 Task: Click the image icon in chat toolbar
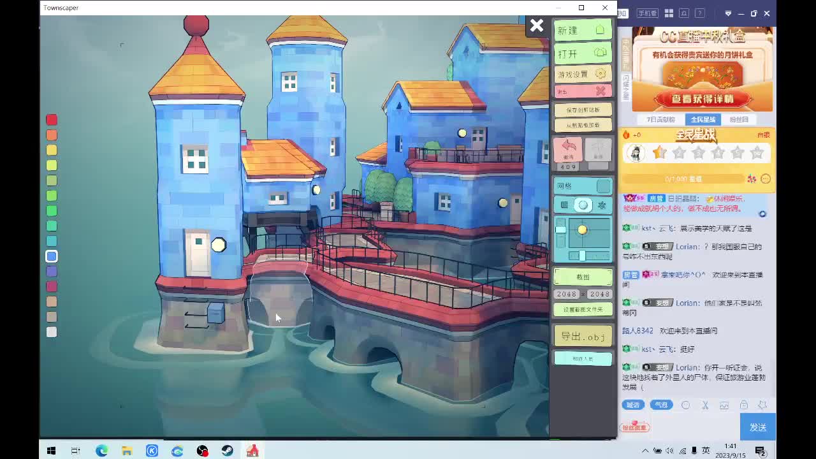coord(724,405)
